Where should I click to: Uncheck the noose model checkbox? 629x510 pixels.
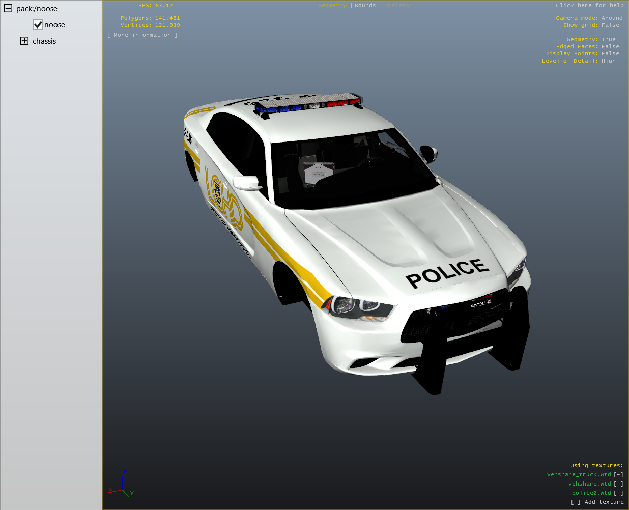pos(38,24)
